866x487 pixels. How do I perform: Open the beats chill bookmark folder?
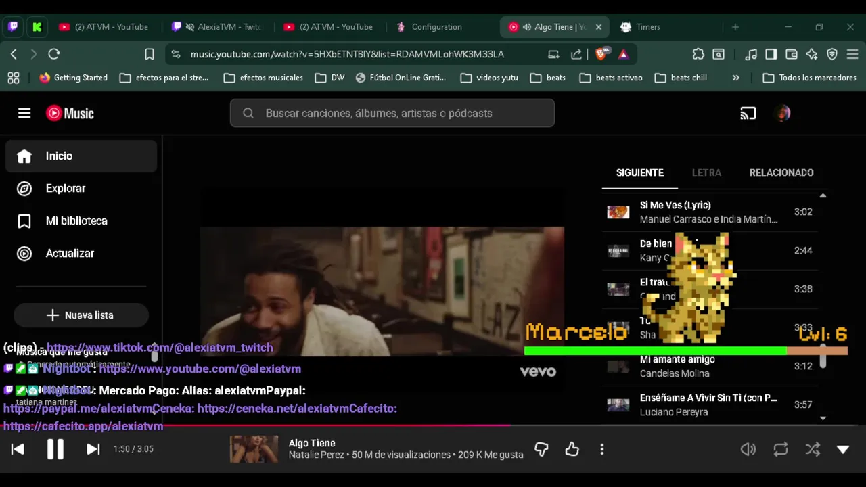(681, 78)
